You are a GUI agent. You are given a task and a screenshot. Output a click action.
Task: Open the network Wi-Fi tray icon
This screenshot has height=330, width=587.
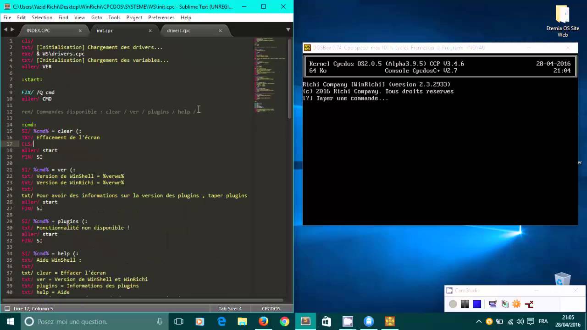pyautogui.click(x=510, y=321)
